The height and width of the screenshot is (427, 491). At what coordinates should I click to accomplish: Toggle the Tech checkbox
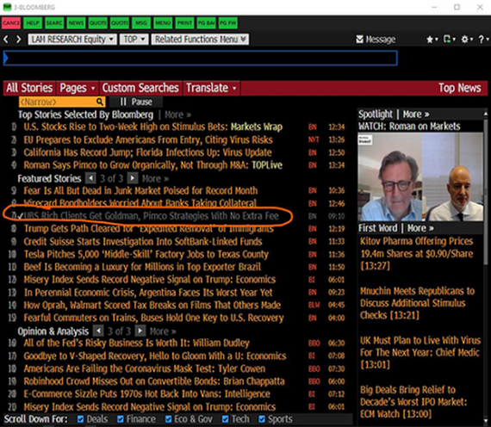pyautogui.click(x=225, y=419)
